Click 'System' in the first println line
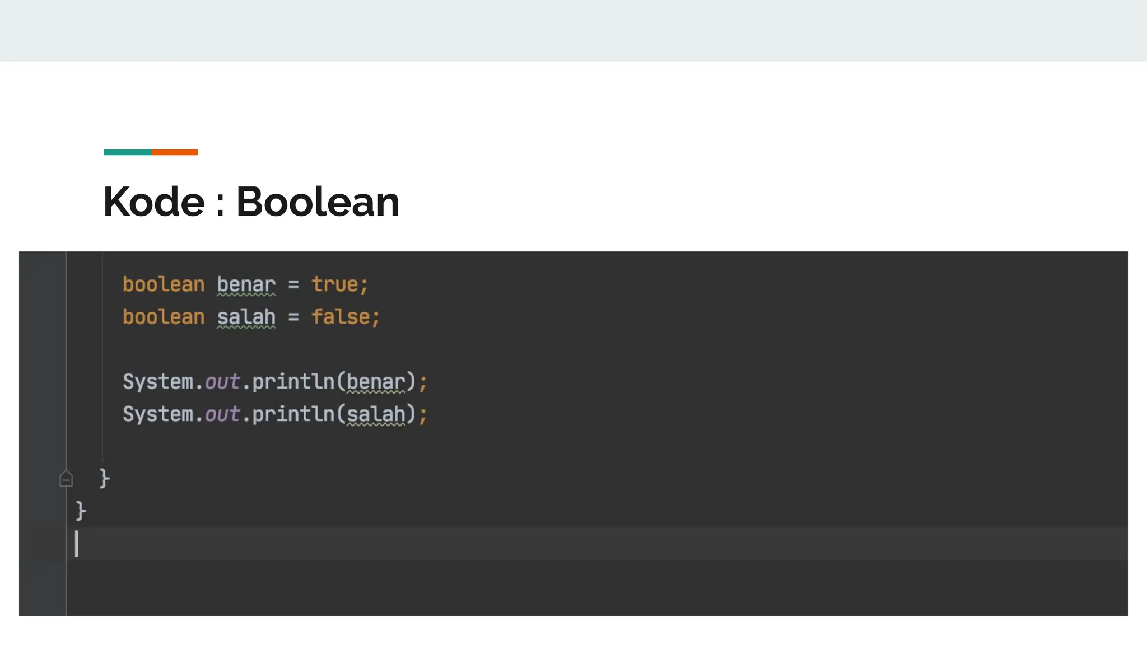Screen dimensions: 1147x645 tap(158, 382)
